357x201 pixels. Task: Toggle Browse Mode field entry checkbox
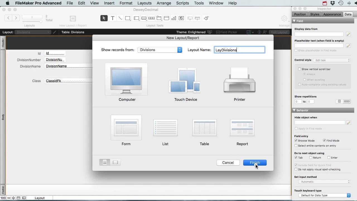pos(296,141)
